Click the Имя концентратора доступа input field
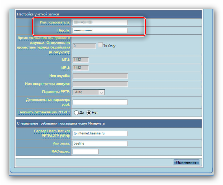 pyautogui.click(x=100, y=84)
